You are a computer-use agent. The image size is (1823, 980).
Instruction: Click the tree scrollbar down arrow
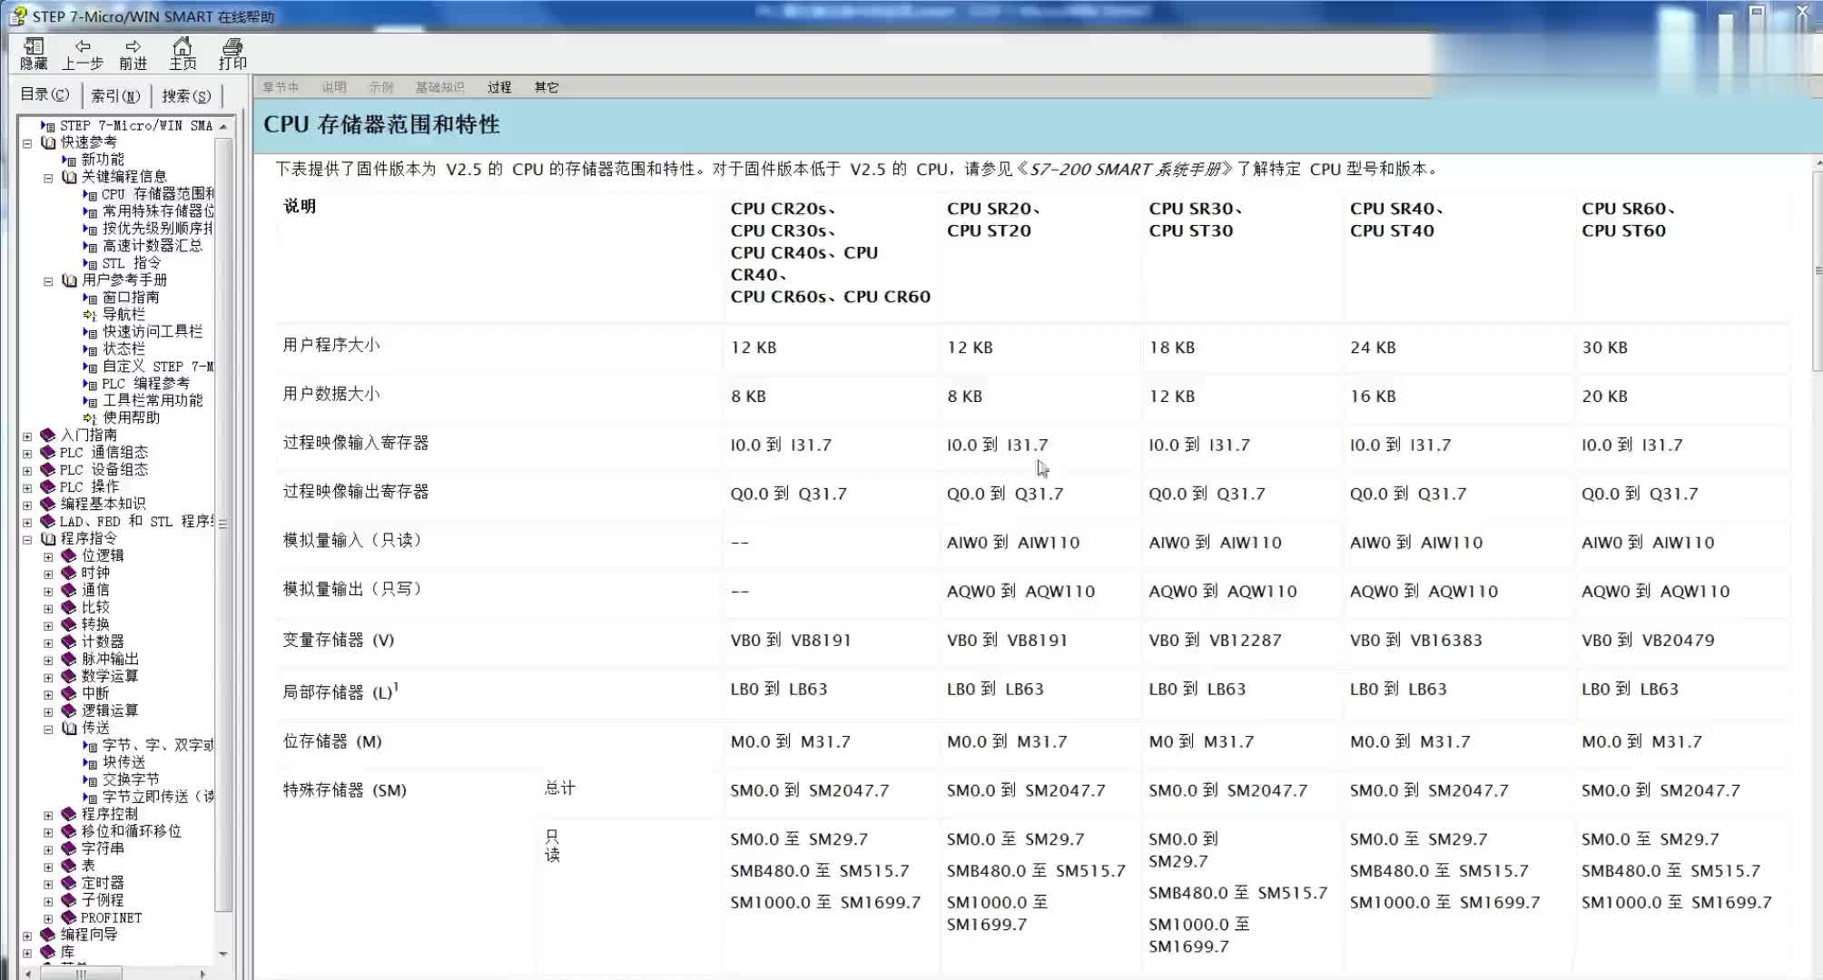pyautogui.click(x=223, y=955)
